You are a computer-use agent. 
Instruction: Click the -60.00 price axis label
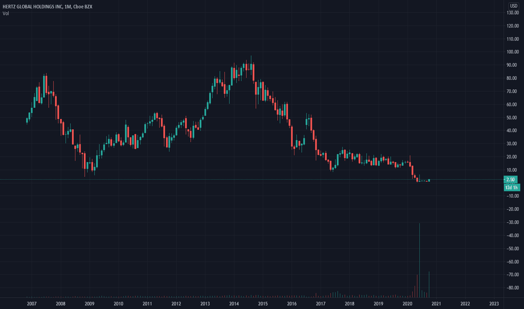coord(513,262)
